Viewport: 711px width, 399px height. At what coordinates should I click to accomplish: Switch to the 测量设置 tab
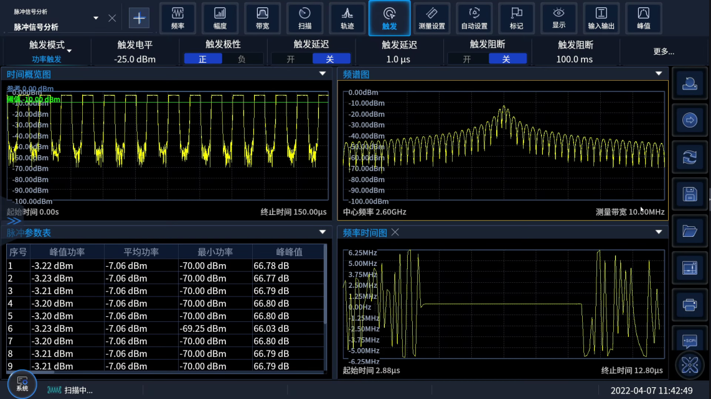click(431, 18)
